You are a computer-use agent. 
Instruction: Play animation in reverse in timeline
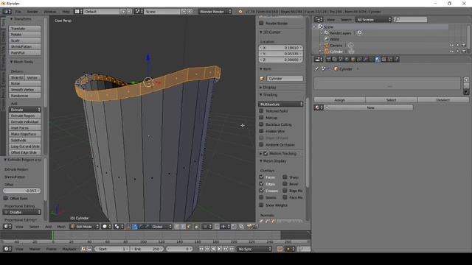tap(213, 249)
